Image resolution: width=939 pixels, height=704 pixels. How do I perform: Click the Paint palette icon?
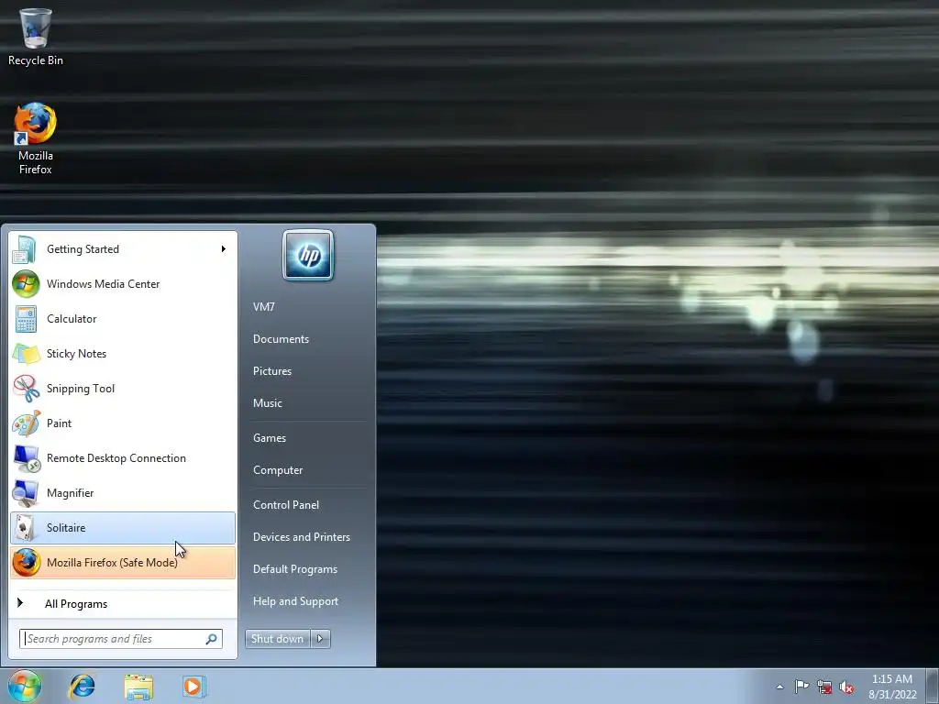[26, 423]
